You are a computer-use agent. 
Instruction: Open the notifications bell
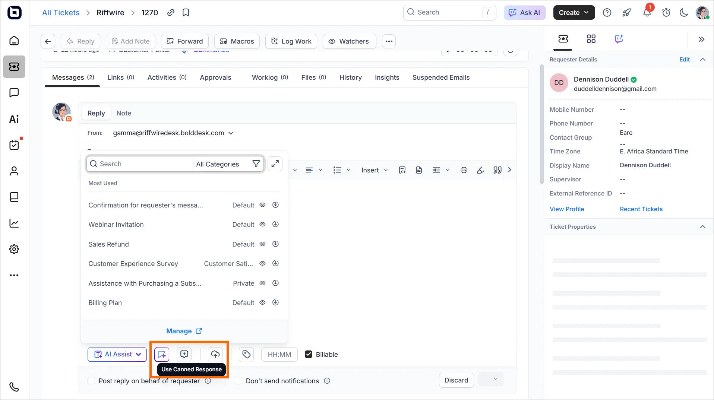tap(647, 13)
